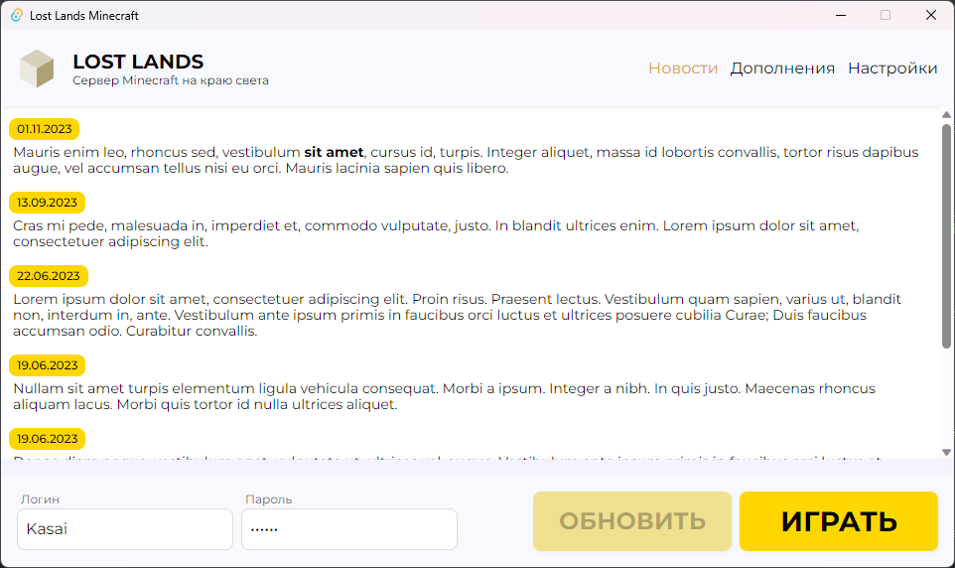Select the 01.11.2023 date badge
The image size is (955, 568).
44,129
